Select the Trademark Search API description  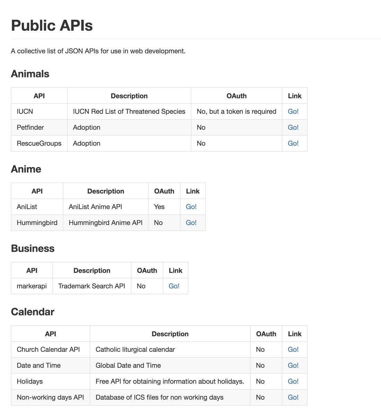click(92, 286)
